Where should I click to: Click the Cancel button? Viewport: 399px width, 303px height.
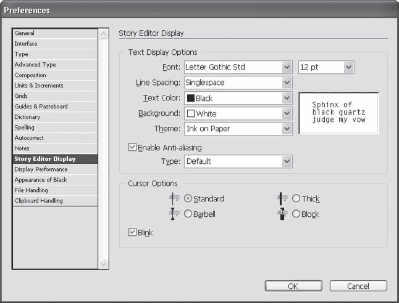tap(358, 286)
